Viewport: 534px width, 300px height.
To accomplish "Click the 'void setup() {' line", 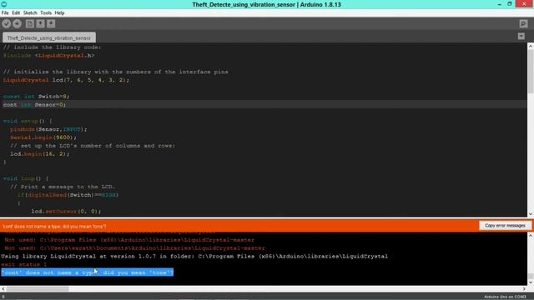I will [28, 121].
